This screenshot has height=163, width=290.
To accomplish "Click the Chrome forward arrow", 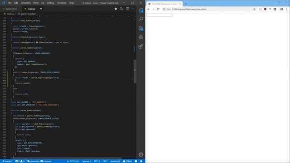I will pyautogui.click(x=153, y=9).
